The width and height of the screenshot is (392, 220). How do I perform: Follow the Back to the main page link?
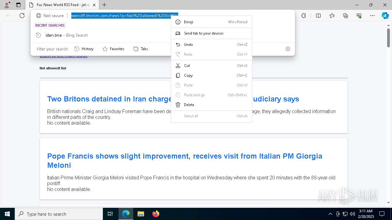click(x=63, y=56)
